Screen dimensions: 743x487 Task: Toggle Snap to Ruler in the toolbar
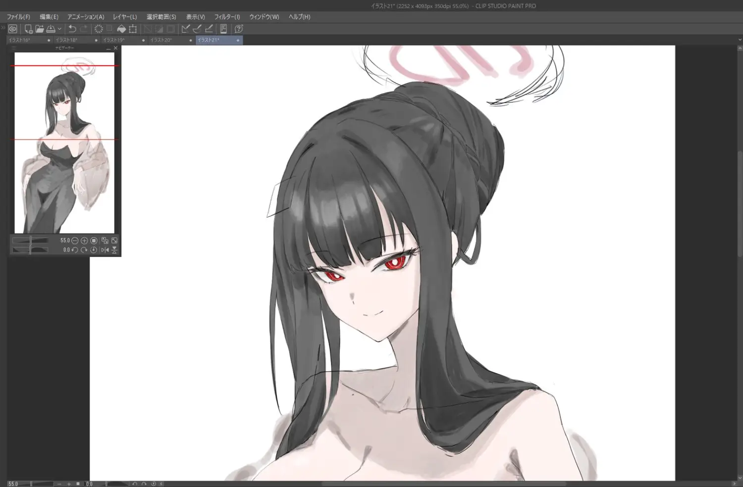186,29
